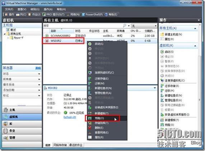Open the 标记 filter dropdown
Screen dimensions: 205x151
pyautogui.click(x=39, y=96)
